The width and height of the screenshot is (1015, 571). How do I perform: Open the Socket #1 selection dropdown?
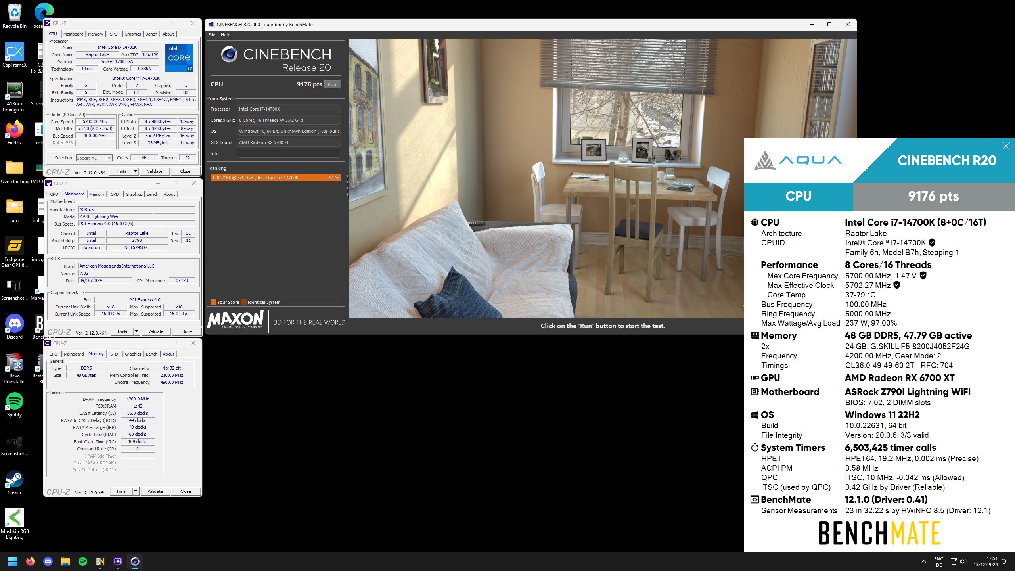[x=94, y=158]
